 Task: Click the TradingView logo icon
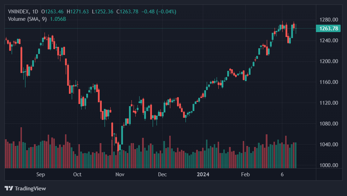[x=9, y=188]
